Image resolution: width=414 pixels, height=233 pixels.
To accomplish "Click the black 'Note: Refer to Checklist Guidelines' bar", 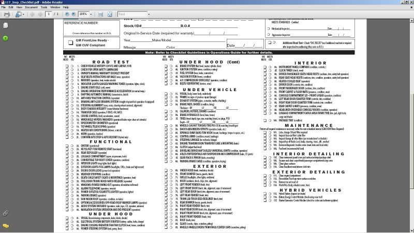I will point(209,53).
